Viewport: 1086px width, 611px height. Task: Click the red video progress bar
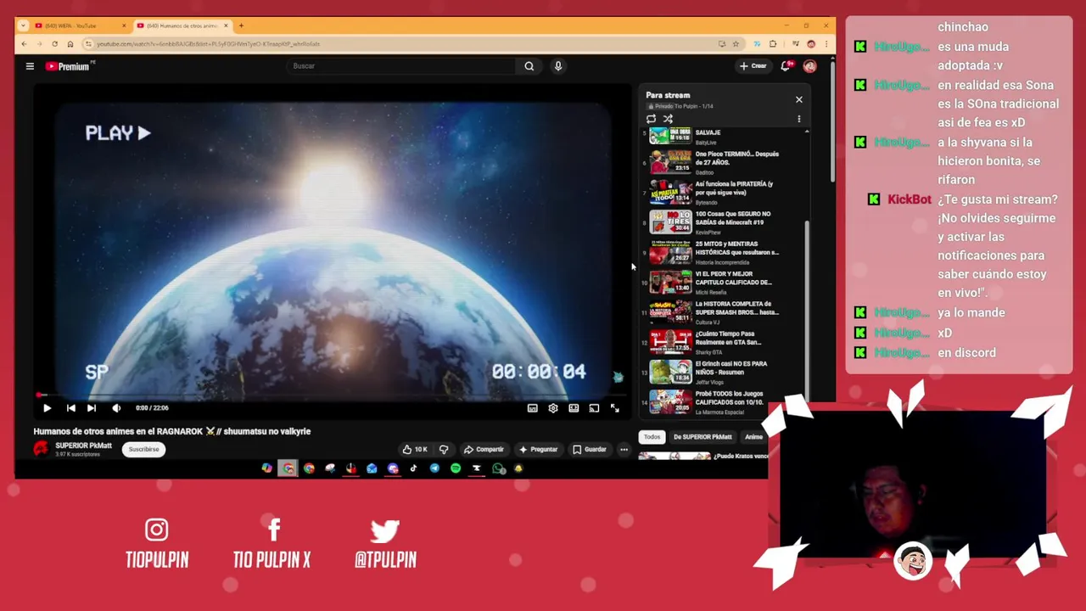pyautogui.click(x=331, y=395)
